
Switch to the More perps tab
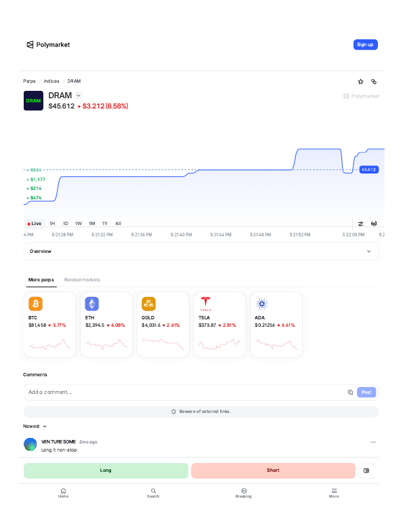[x=41, y=279]
